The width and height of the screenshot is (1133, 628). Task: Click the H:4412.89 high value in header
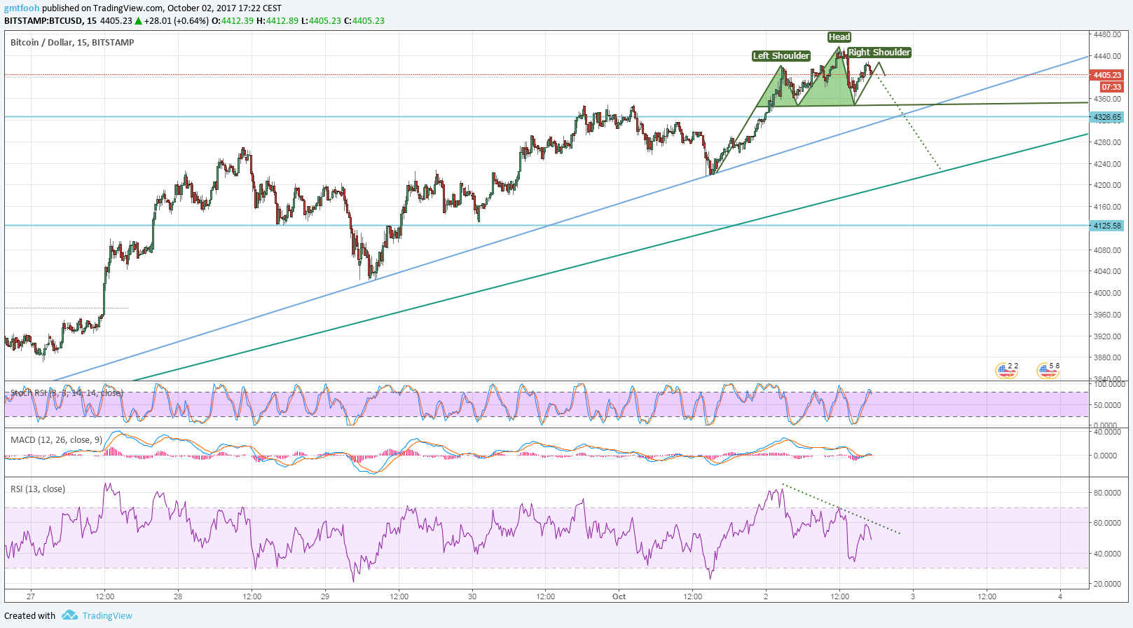tap(277, 21)
